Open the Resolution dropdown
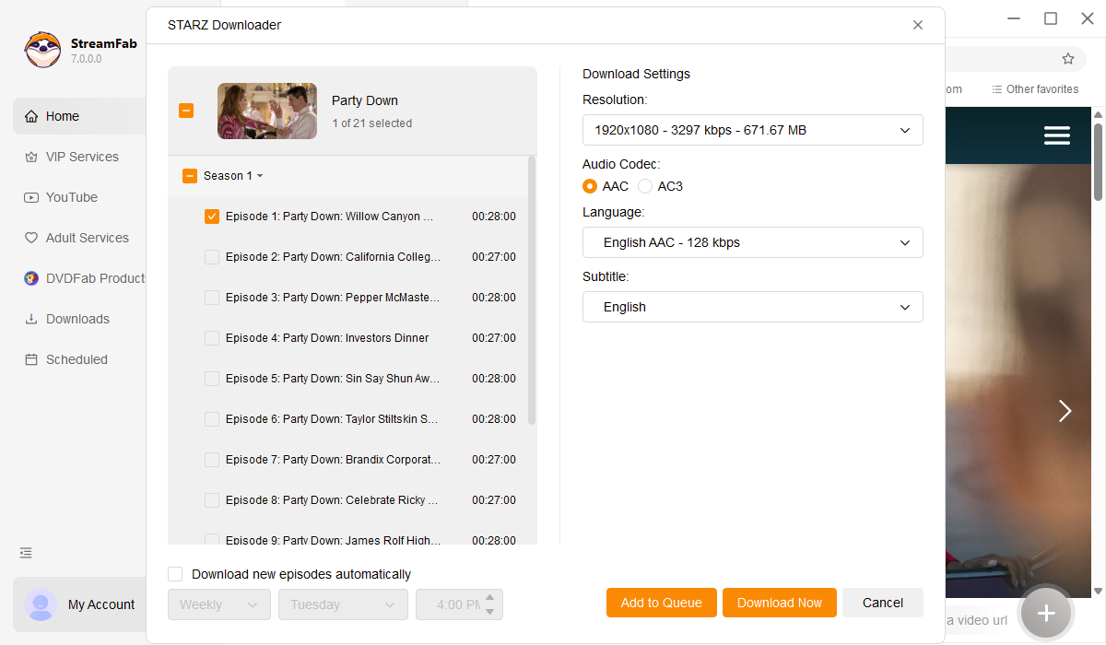Screen dimensions: 1106x645 tap(752, 130)
